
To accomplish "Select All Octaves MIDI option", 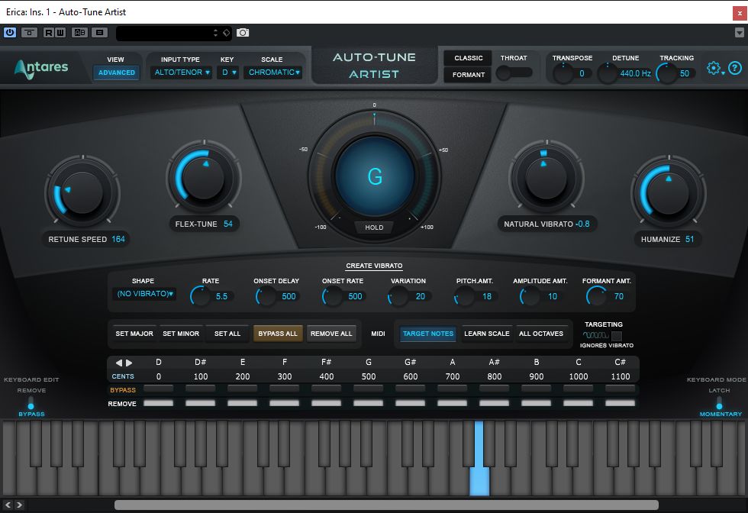I will coord(541,334).
